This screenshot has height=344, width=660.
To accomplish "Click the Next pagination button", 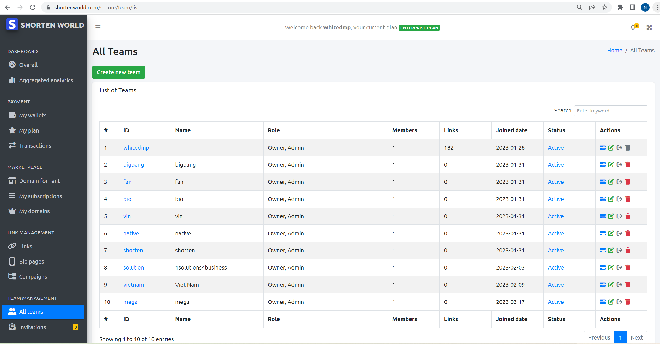I will click(637, 337).
